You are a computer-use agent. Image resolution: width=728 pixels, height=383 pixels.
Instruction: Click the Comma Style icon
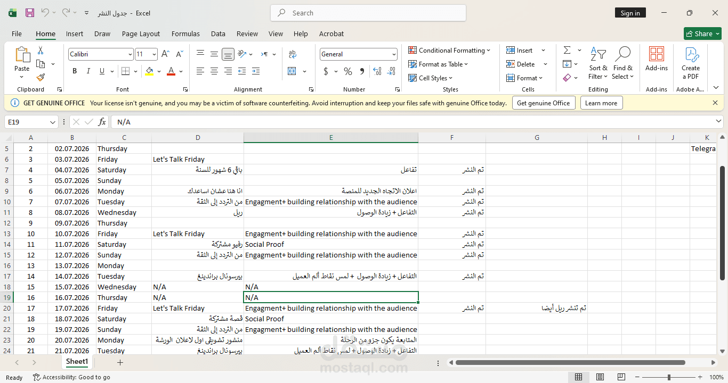point(362,71)
